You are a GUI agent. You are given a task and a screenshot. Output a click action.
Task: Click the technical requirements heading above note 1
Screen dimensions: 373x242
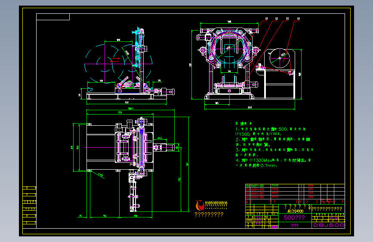click(244, 124)
